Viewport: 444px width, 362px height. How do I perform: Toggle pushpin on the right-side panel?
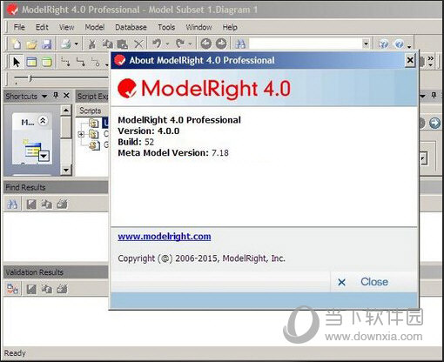434,95
